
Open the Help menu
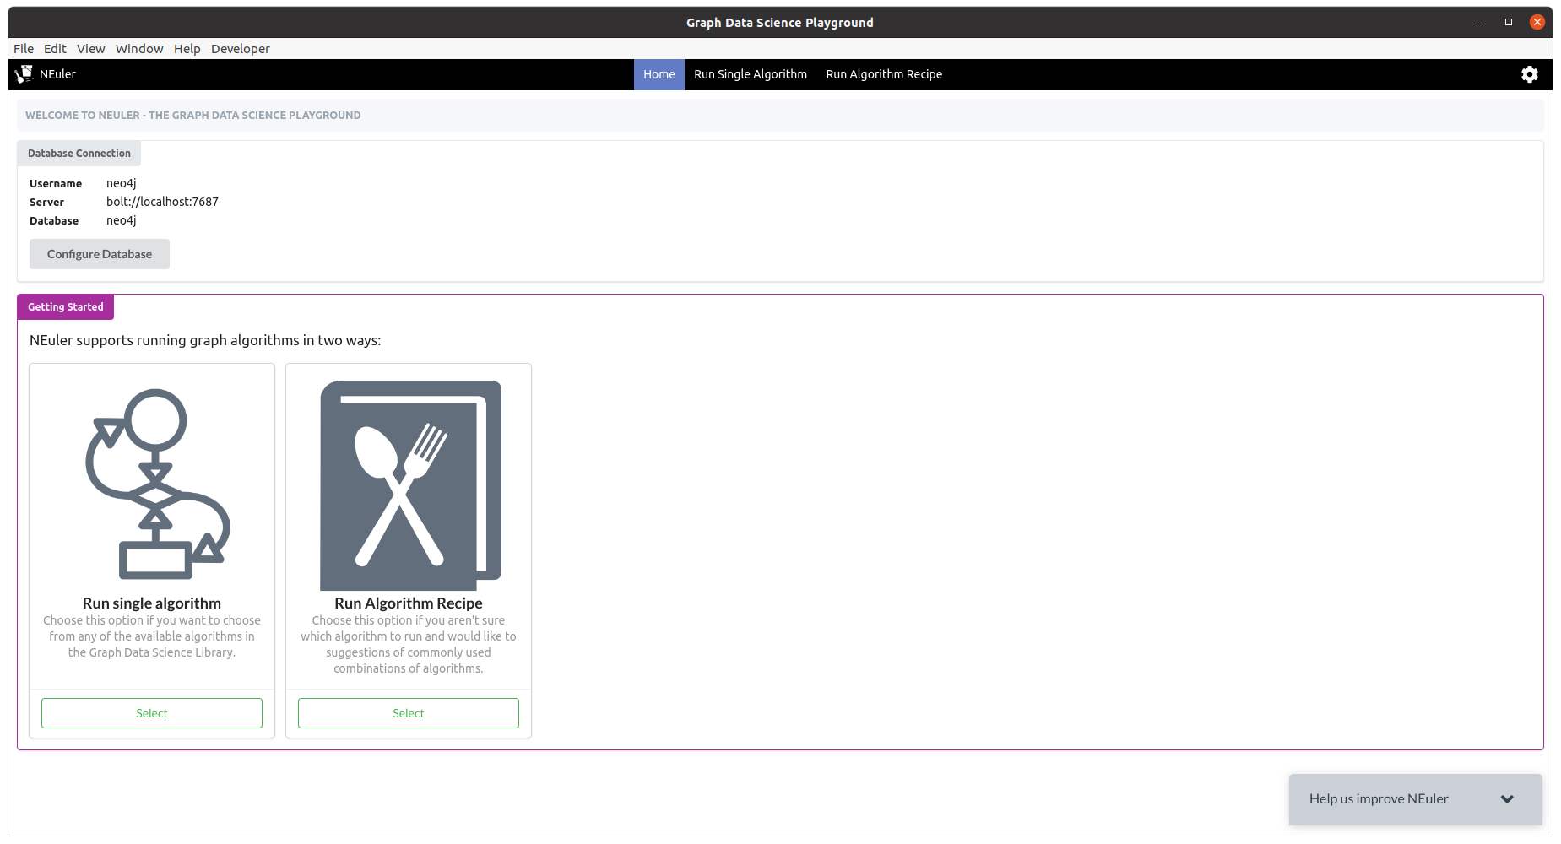click(x=187, y=49)
